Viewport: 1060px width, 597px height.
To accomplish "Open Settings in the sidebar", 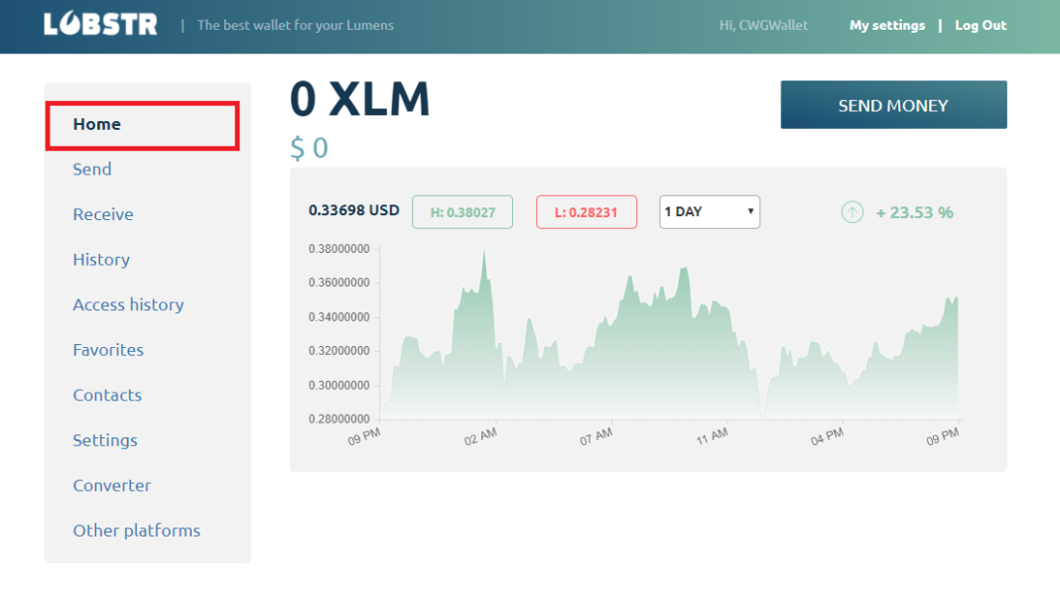I will point(105,440).
